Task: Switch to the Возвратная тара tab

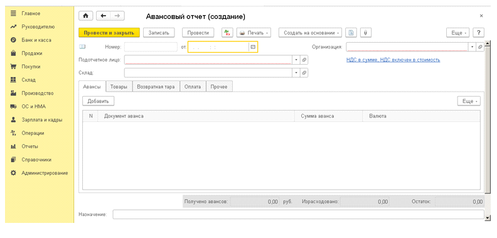Action: (x=154, y=87)
